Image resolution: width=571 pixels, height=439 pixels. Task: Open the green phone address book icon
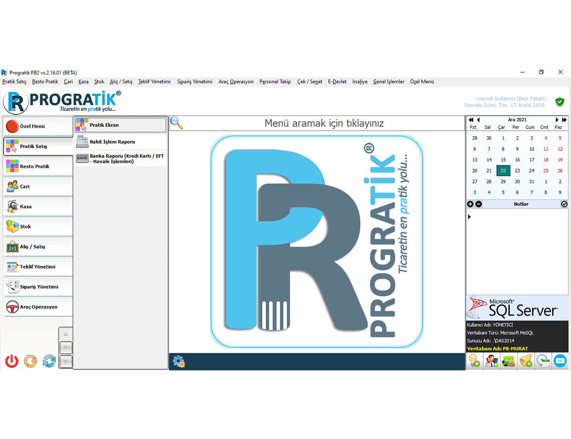click(509, 360)
